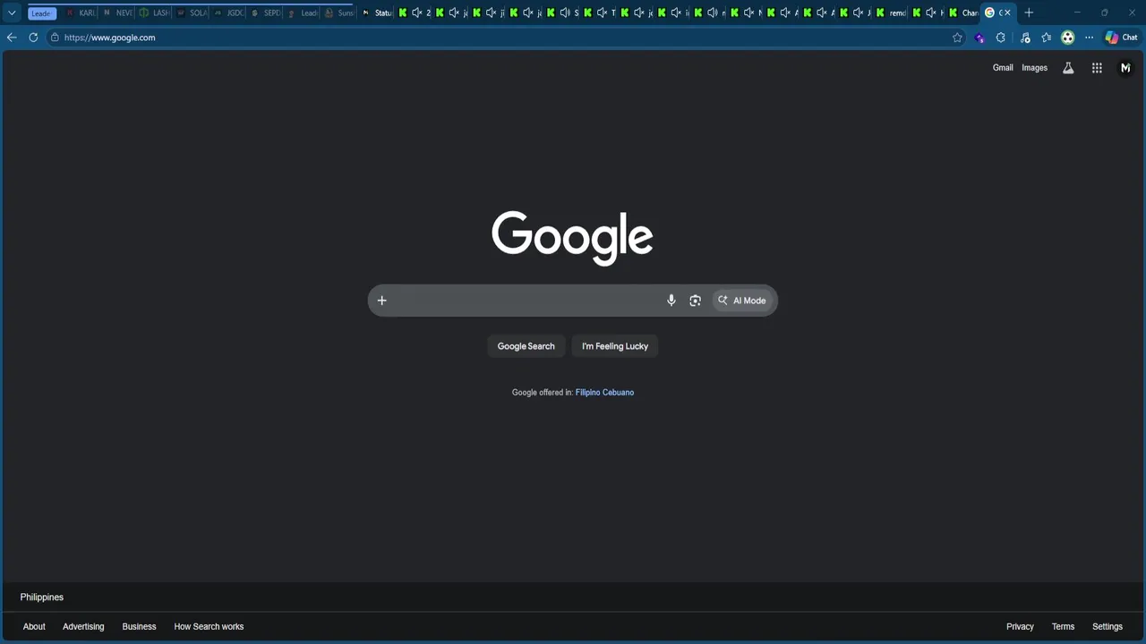Click the address bar URL www.google.com

(x=109, y=38)
